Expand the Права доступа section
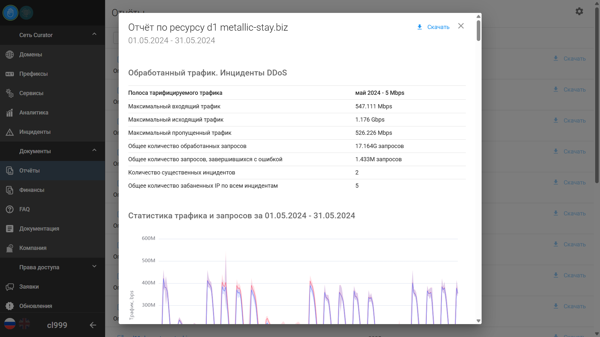This screenshot has height=337, width=600. 94,266
